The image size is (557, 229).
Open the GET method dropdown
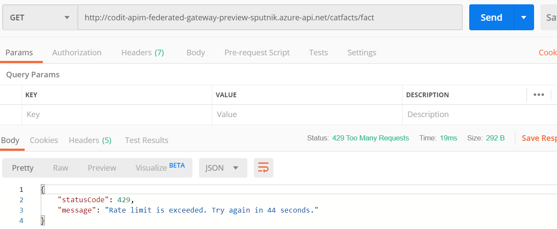point(40,18)
